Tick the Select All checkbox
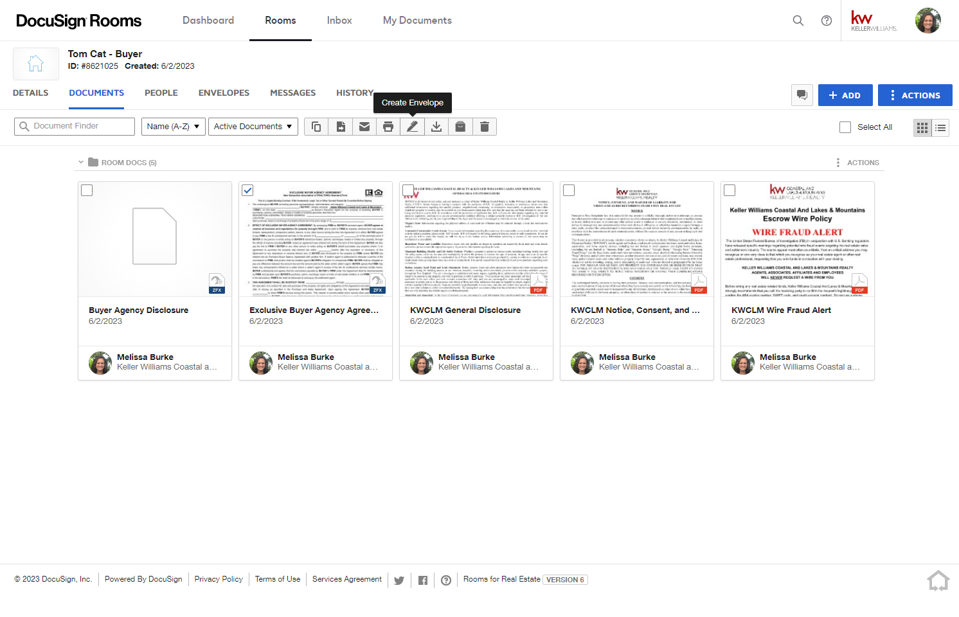The image size is (959, 617). click(x=845, y=127)
